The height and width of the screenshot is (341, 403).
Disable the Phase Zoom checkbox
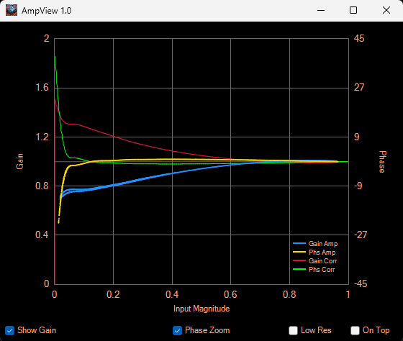(x=177, y=330)
